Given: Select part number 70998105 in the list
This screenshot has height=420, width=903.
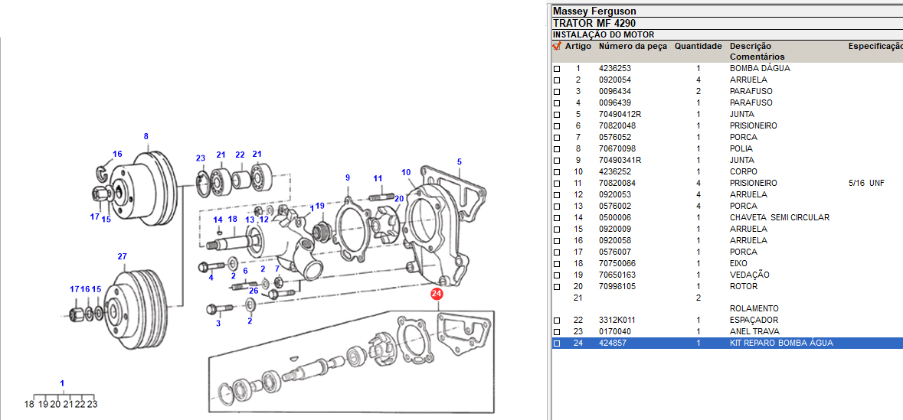Looking at the screenshot, I should click(x=617, y=286).
